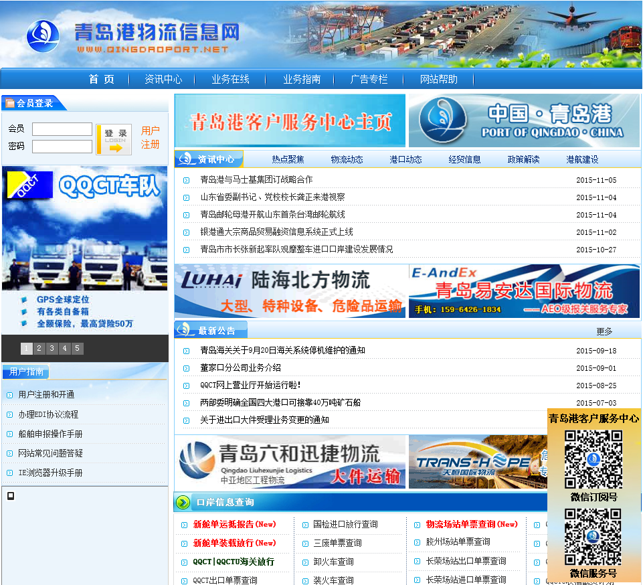This screenshot has height=585, width=643.
Task: Click the 中国·青岛港 Port of Qingdao banner
Action: 524,120
